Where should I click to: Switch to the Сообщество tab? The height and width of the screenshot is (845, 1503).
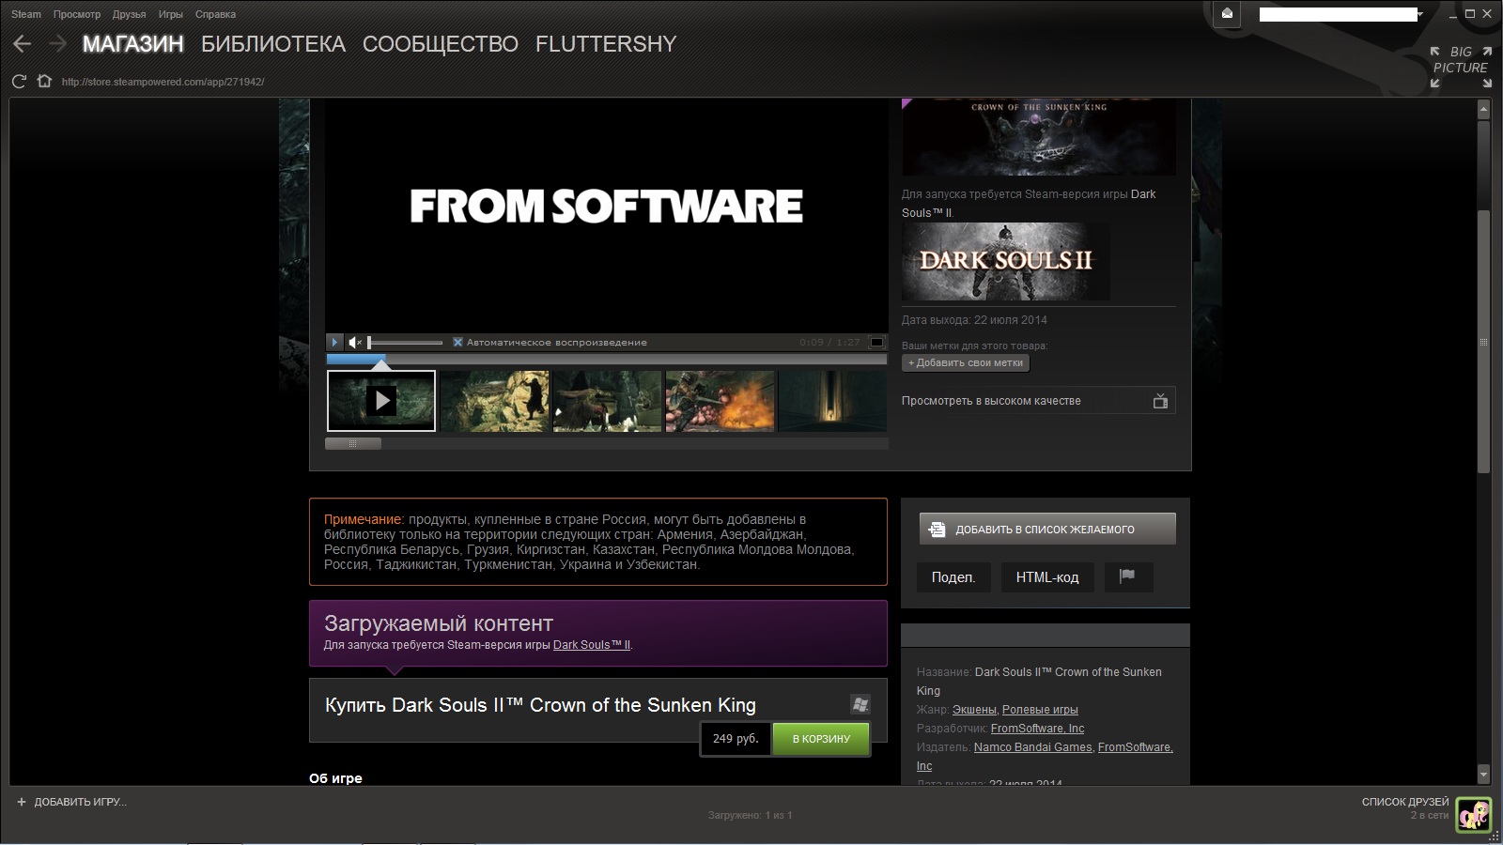(441, 44)
